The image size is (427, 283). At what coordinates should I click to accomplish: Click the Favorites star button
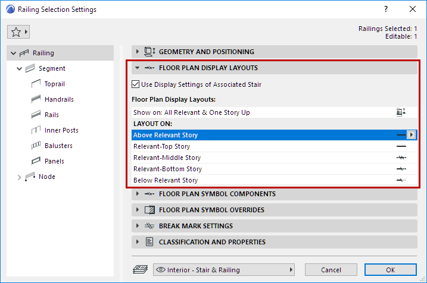coord(18,31)
